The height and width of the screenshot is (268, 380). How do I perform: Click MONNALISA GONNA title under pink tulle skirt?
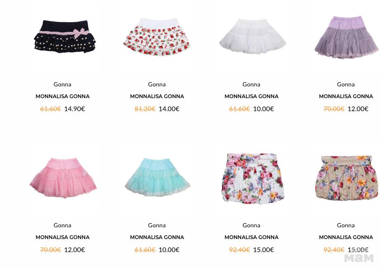pyautogui.click(x=63, y=237)
